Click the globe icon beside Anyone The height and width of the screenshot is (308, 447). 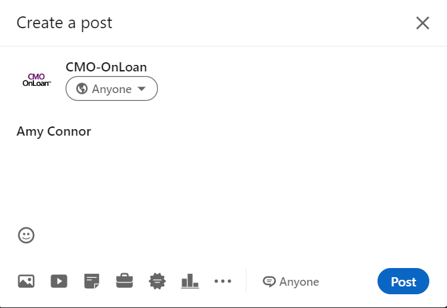click(82, 88)
